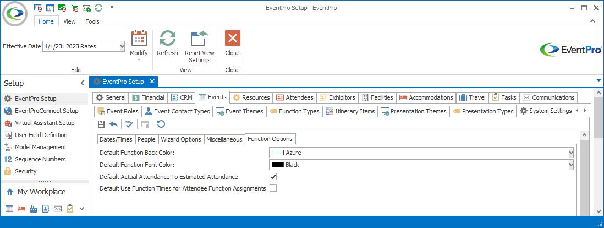
Task: Open the envelope notification quick-access icon
Action: (x=86, y=7)
